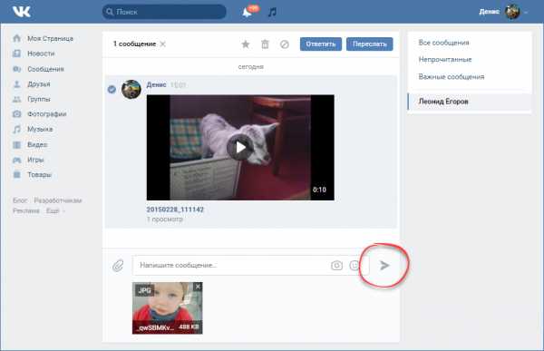The width and height of the screenshot is (544, 351).
Task: Play the goat video
Action: coord(240,148)
